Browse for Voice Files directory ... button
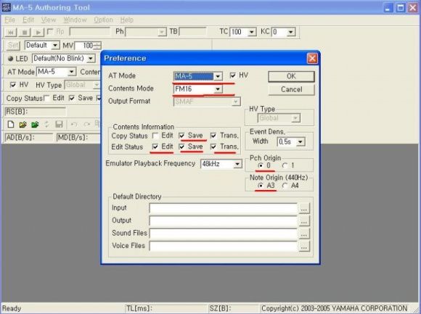The width and height of the screenshot is (421, 314). (x=304, y=247)
